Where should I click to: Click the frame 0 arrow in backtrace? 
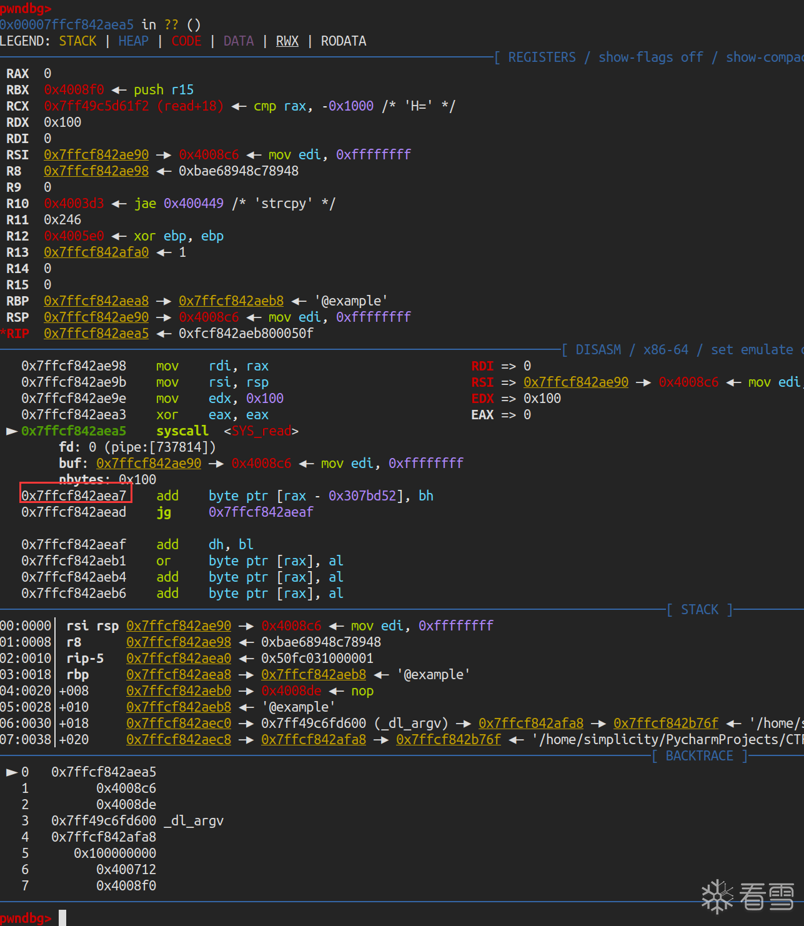11,772
